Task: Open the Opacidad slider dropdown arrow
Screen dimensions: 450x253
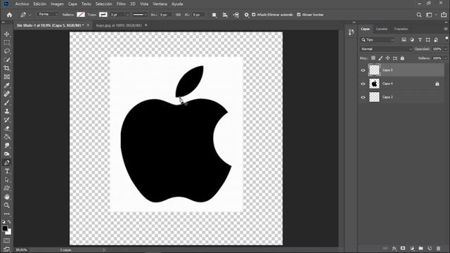Action: (446, 49)
